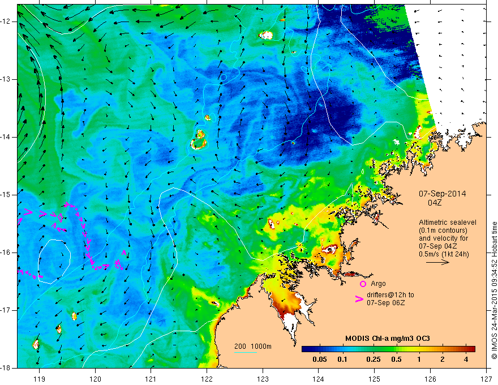
Task: Click the colorbar tick label '1'
Action: pos(419,360)
